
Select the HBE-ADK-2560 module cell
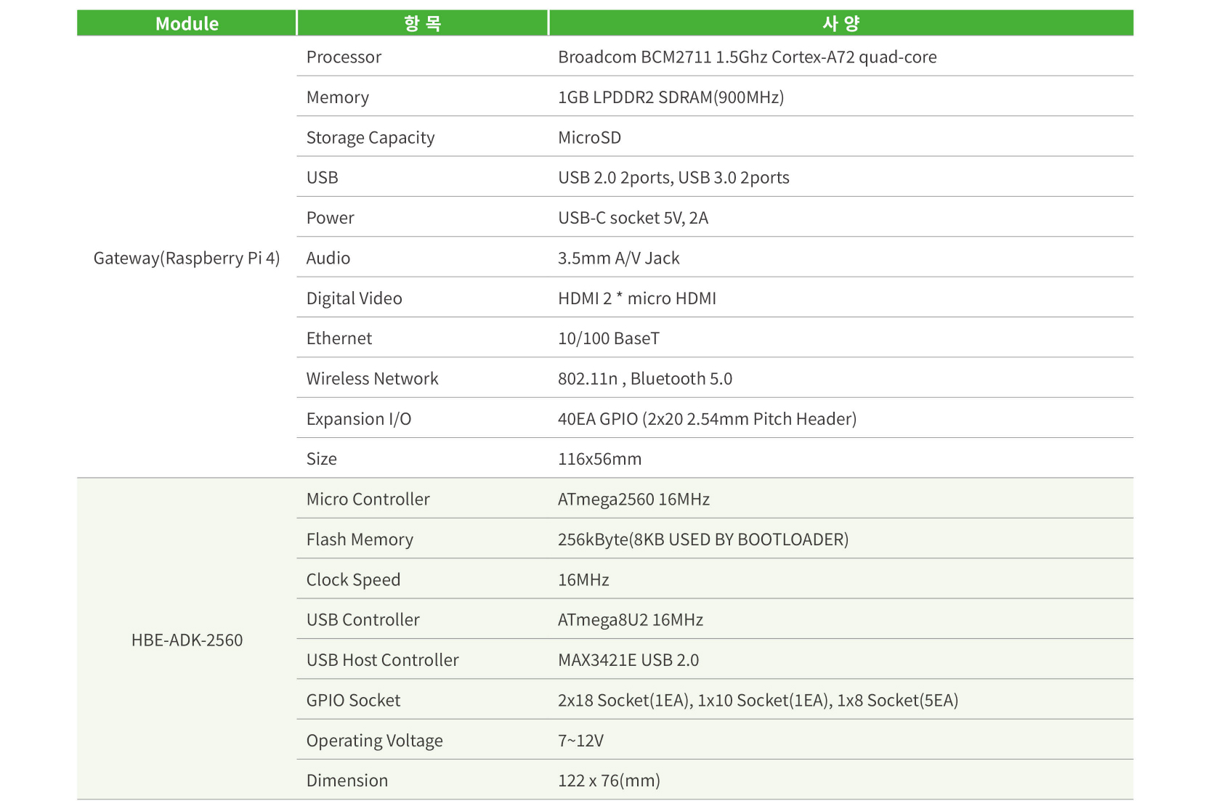187,640
